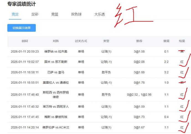Select the 维罗纳 vs 拉齐奥 match
This screenshot has width=191, height=134.
click(55, 52)
